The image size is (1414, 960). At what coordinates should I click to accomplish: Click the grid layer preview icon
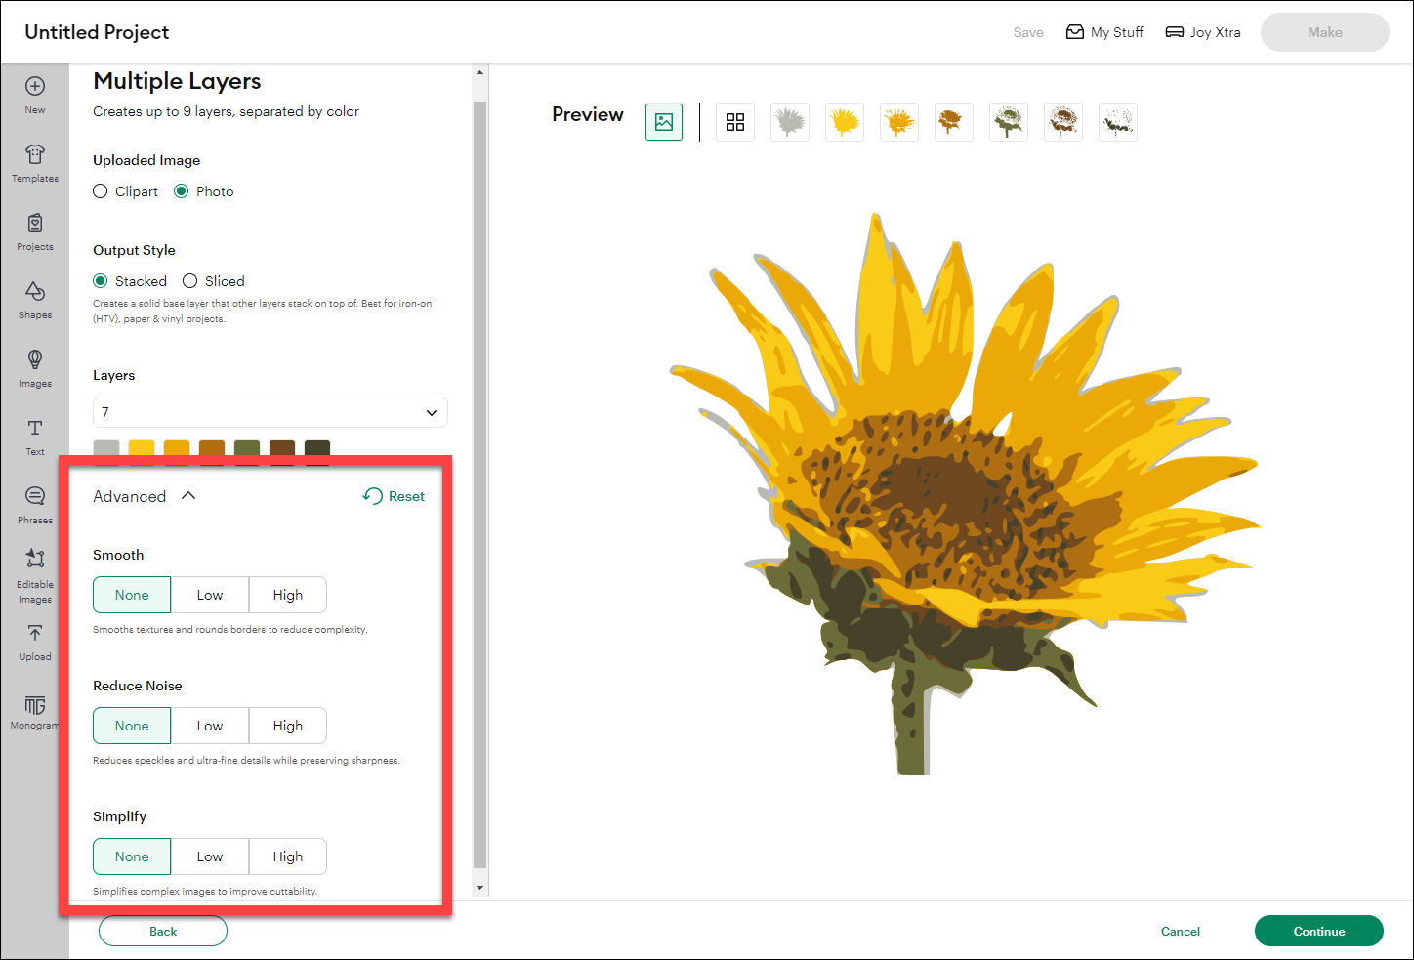[735, 122]
